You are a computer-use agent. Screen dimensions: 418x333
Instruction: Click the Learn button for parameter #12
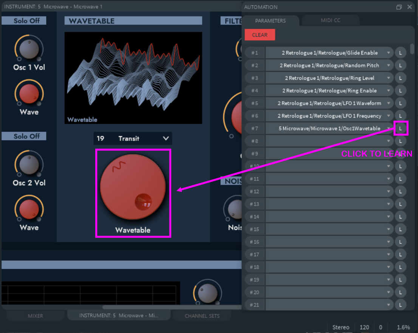tap(401, 192)
